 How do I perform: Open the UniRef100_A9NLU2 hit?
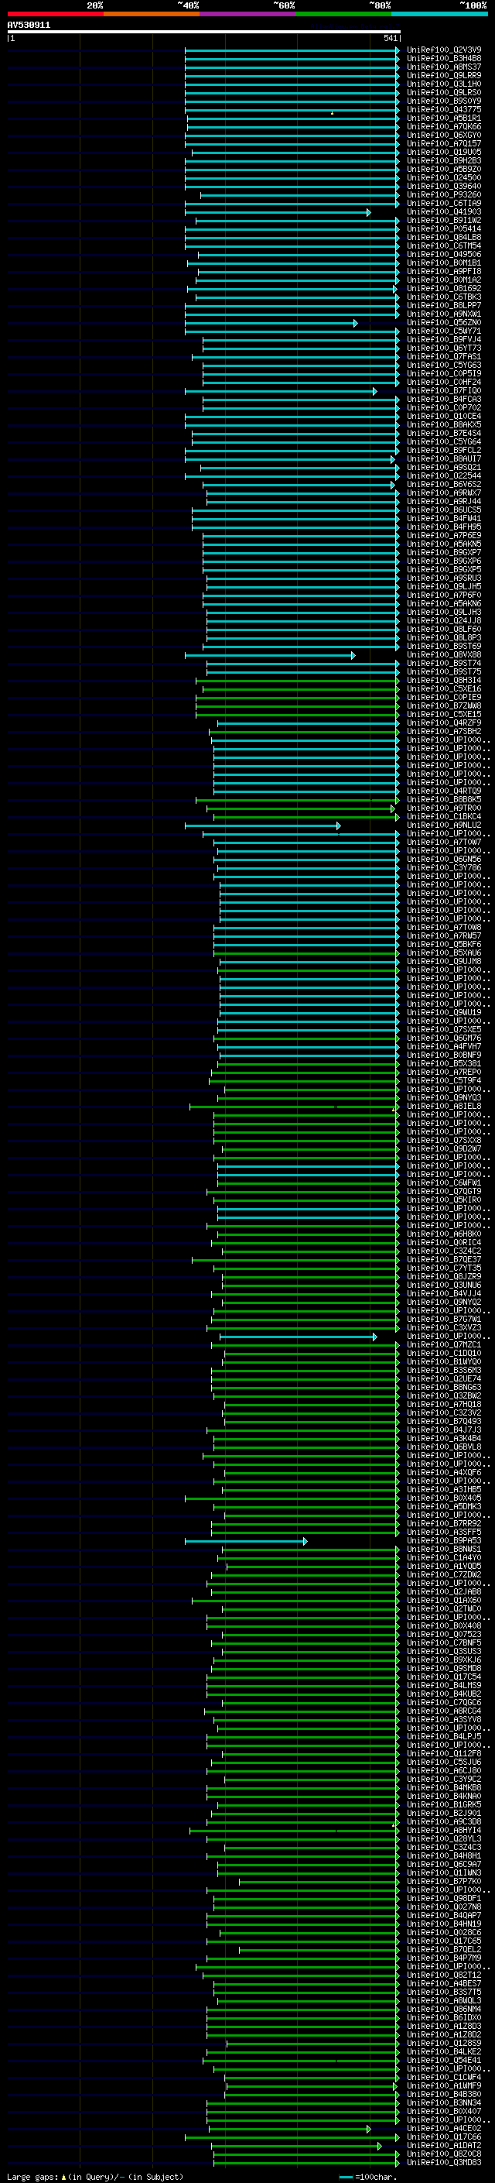click(444, 825)
